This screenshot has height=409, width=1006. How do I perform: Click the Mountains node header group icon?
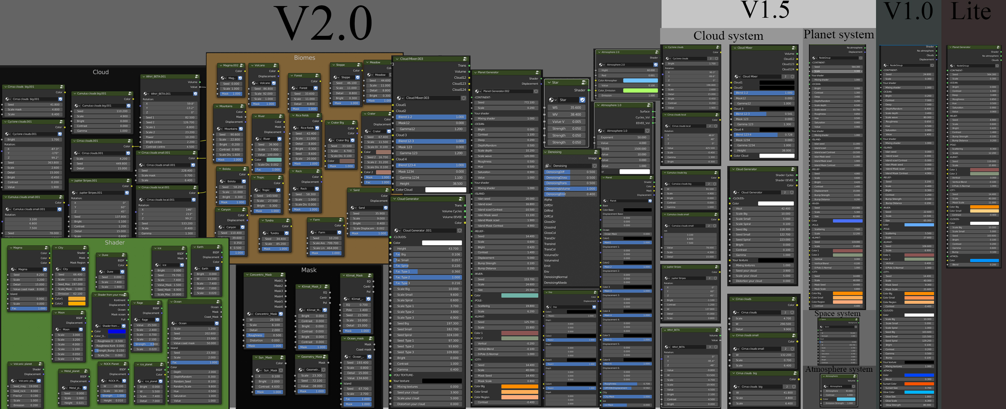point(242,106)
